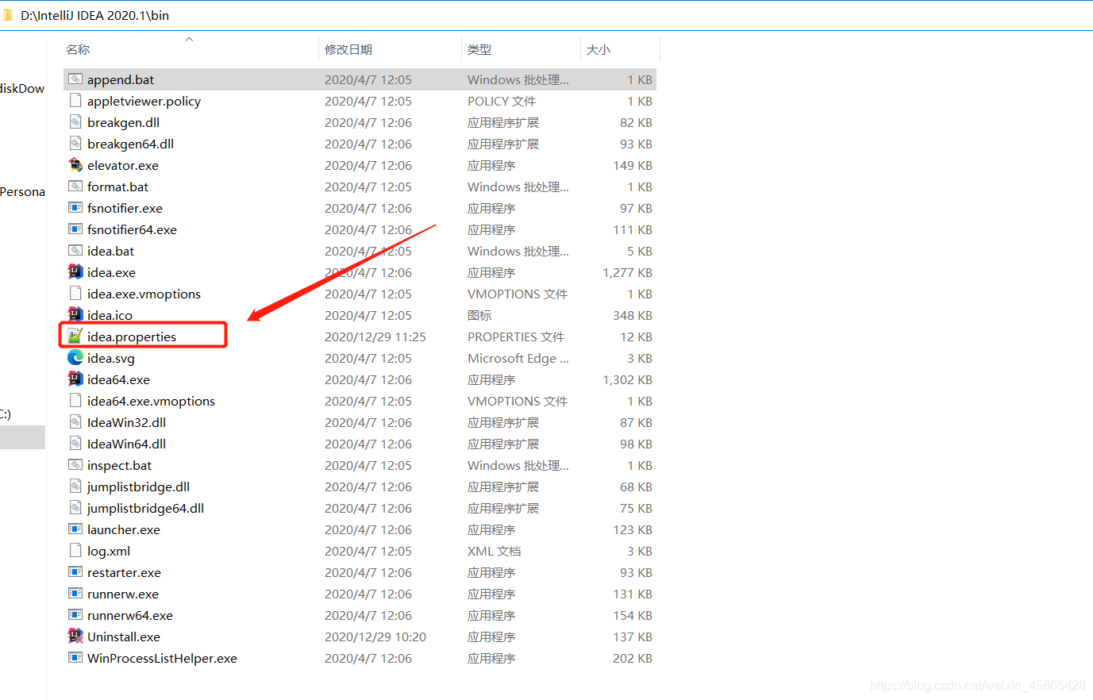Click the Uninstall.exe icon
Image resolution: width=1093 pixels, height=700 pixels.
pos(75,637)
